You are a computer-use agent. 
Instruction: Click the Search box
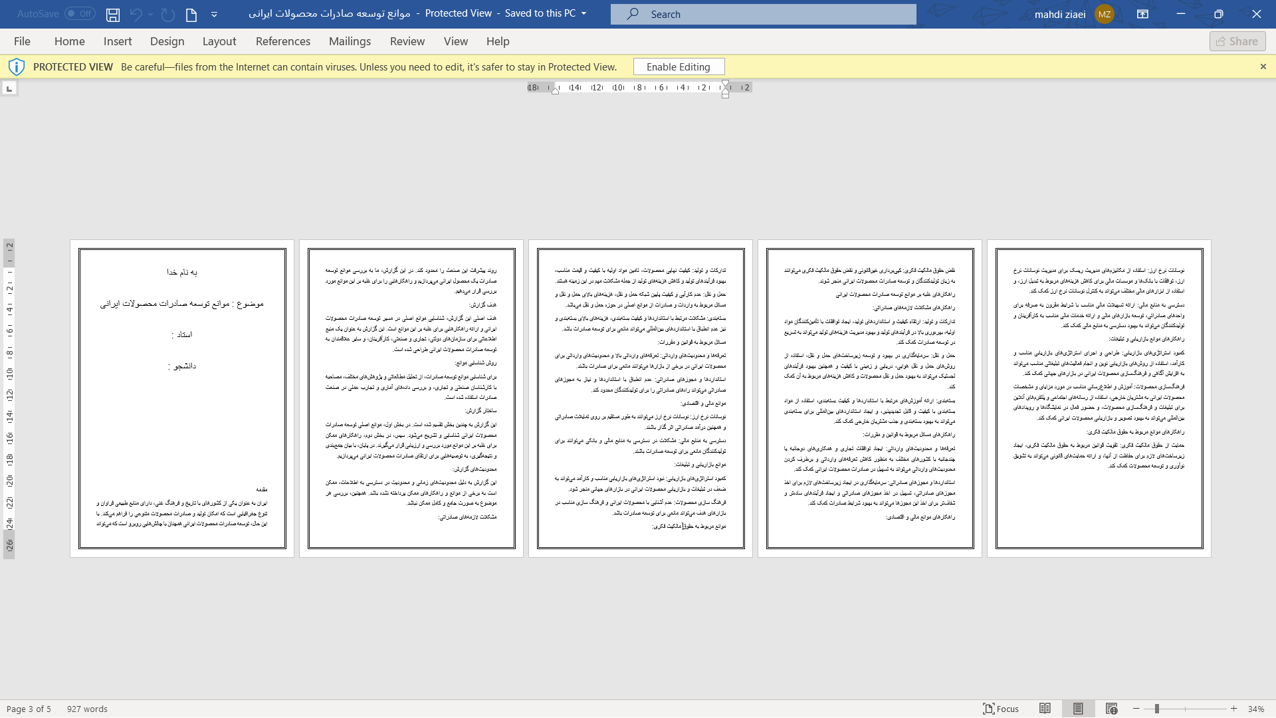(x=763, y=14)
